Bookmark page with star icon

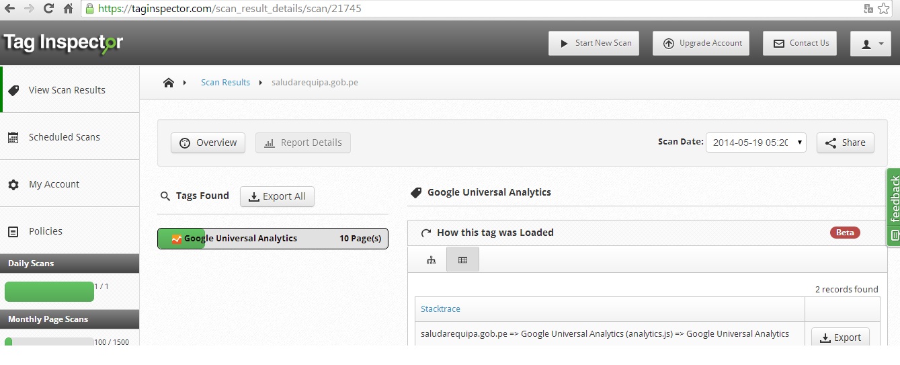point(884,9)
